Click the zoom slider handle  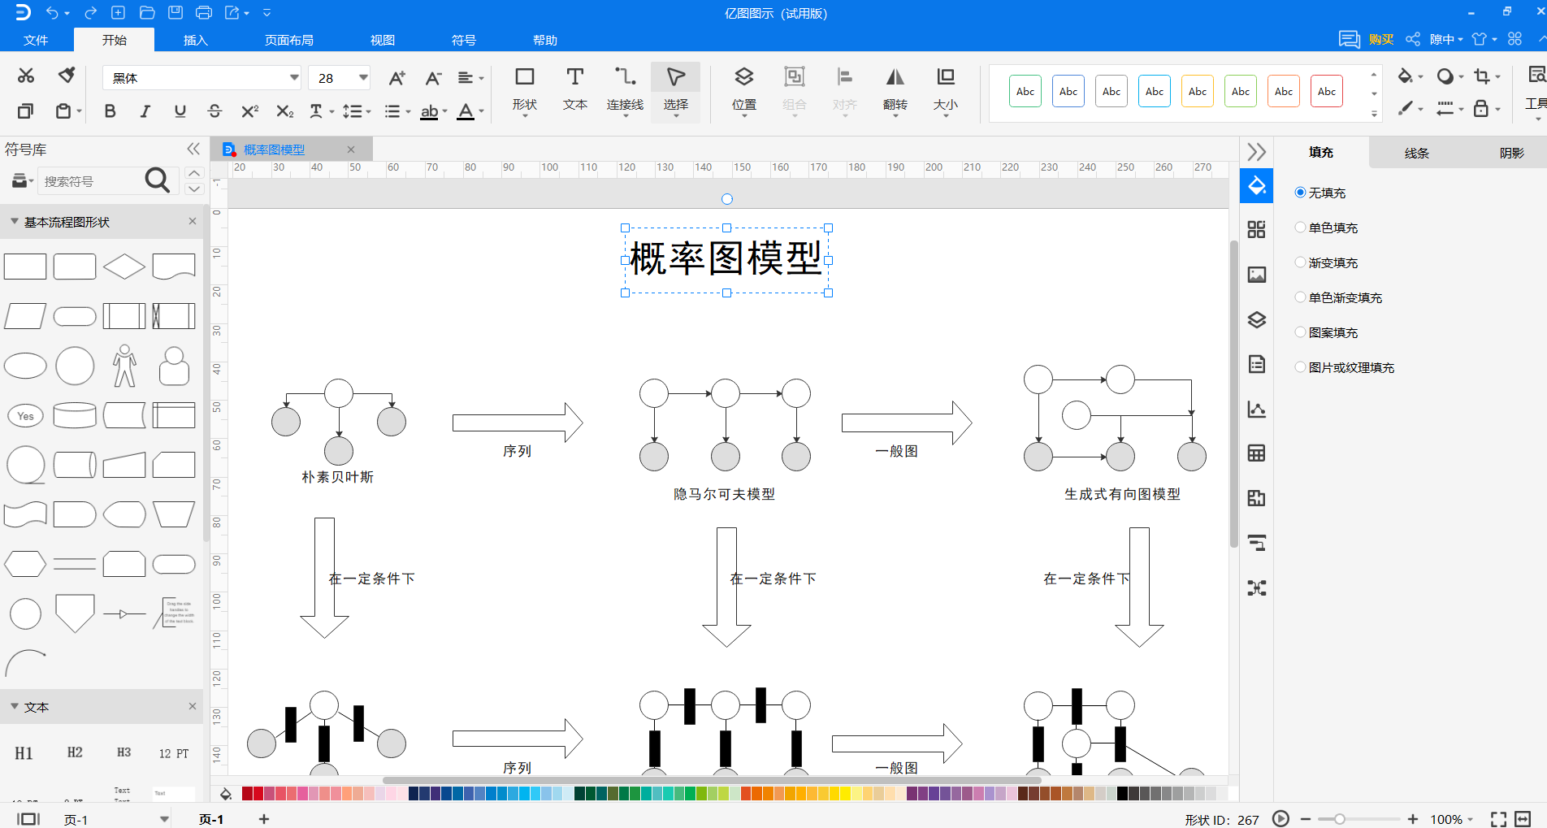pos(1339,819)
